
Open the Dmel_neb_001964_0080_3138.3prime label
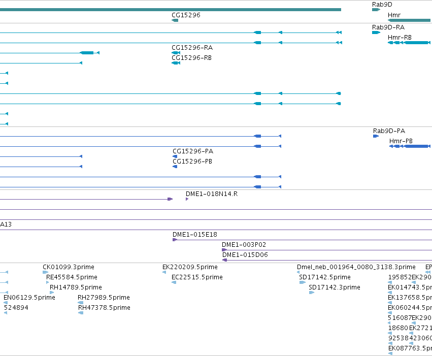coord(356,267)
